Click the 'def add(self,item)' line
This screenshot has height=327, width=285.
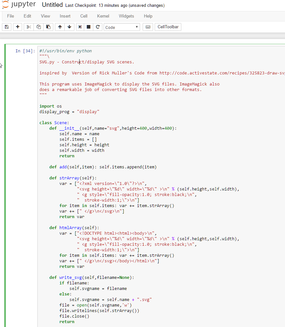click(x=103, y=167)
